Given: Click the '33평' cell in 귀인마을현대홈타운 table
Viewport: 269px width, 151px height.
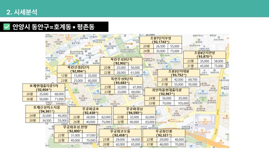Looking at the screenshot, I should tap(152, 103).
